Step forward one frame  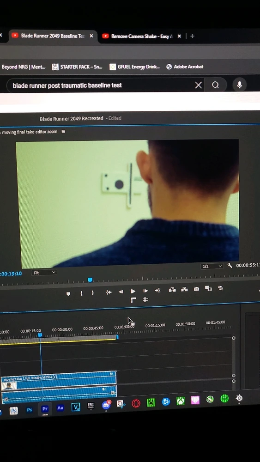pyautogui.click(x=145, y=291)
